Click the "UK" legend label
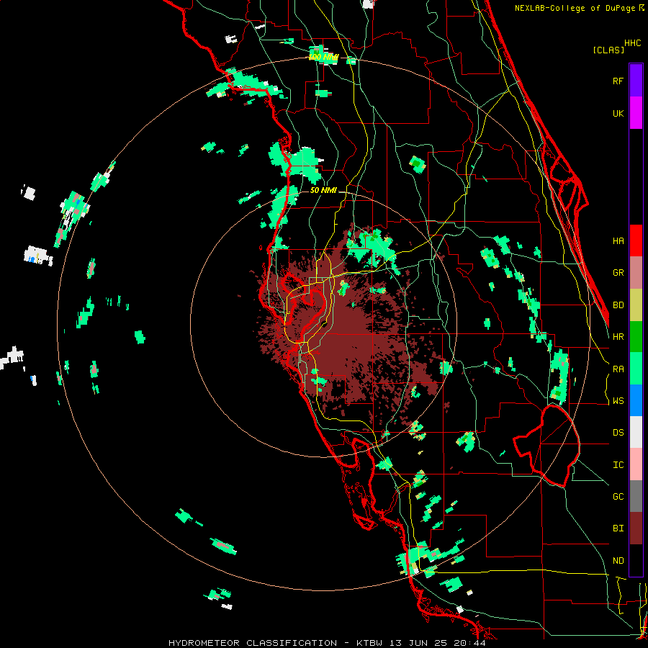Image resolution: width=648 pixels, height=648 pixels. 618,113
